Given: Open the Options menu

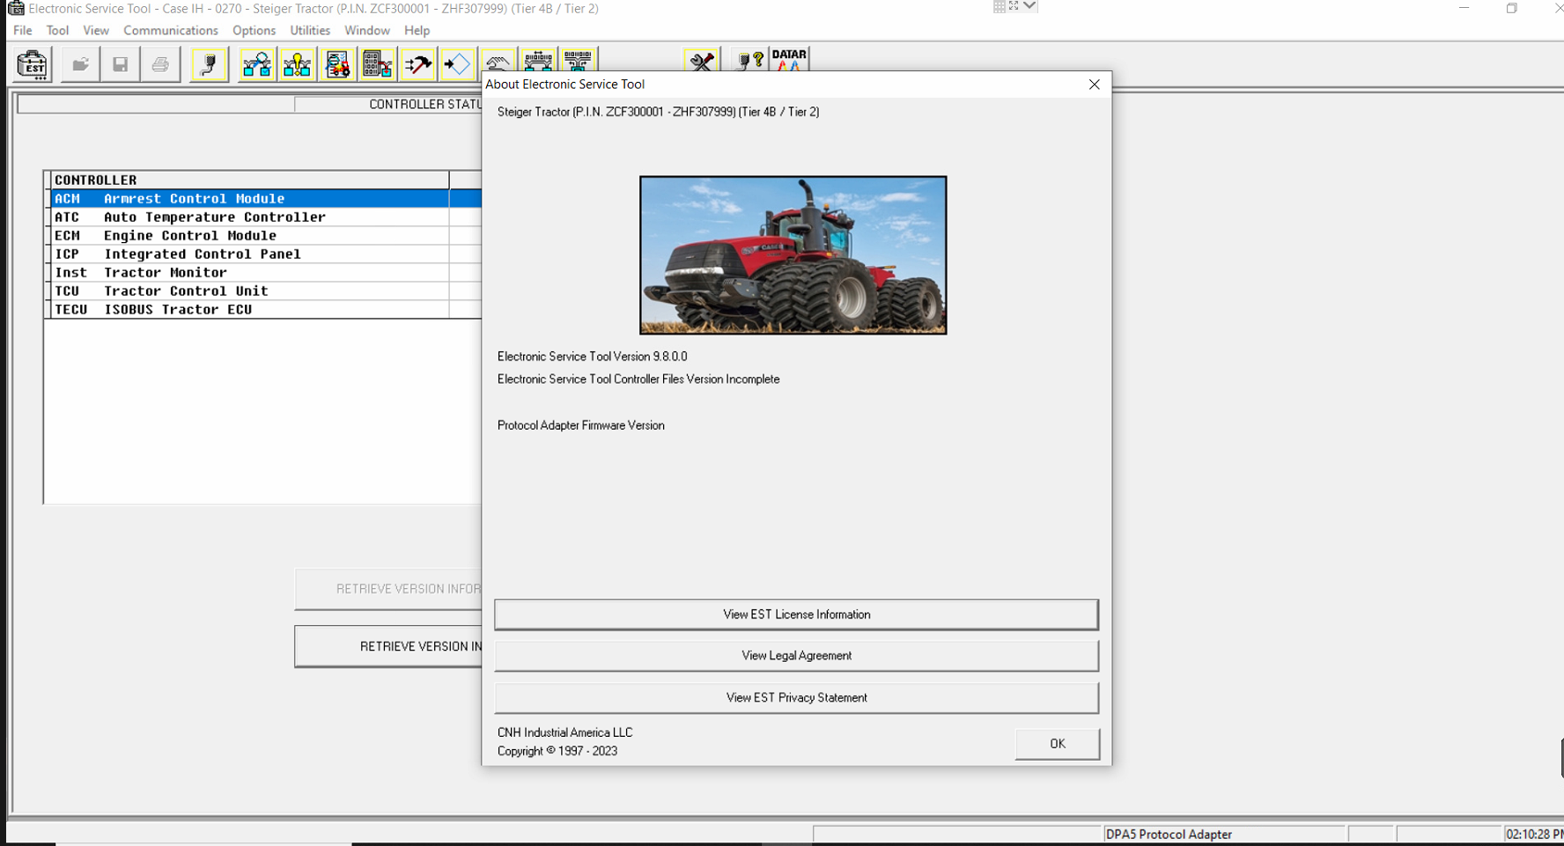Looking at the screenshot, I should 254,30.
